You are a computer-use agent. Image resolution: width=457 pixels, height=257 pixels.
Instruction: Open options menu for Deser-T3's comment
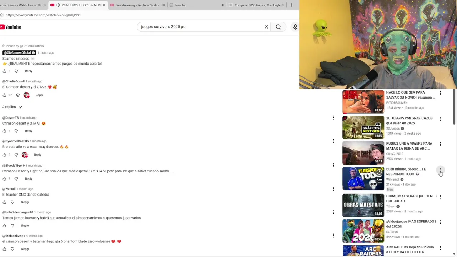point(333,118)
